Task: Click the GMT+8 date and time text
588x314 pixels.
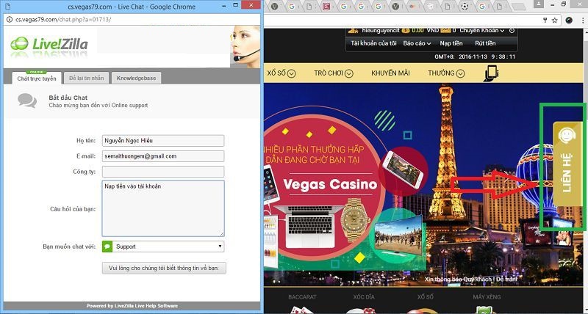Action: pos(475,57)
